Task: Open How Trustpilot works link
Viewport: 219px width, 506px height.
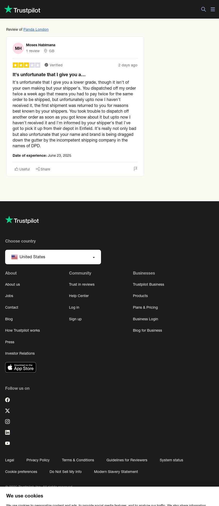Action: [22, 330]
